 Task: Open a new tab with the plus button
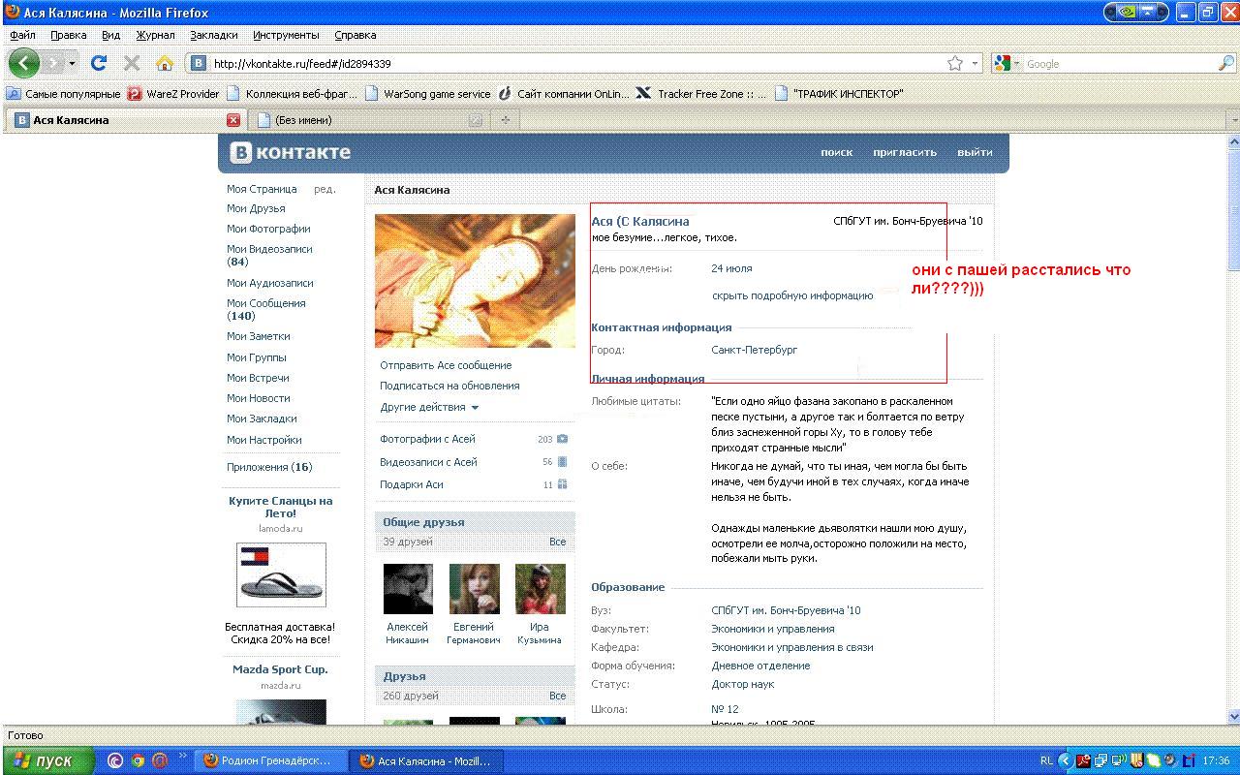505,120
